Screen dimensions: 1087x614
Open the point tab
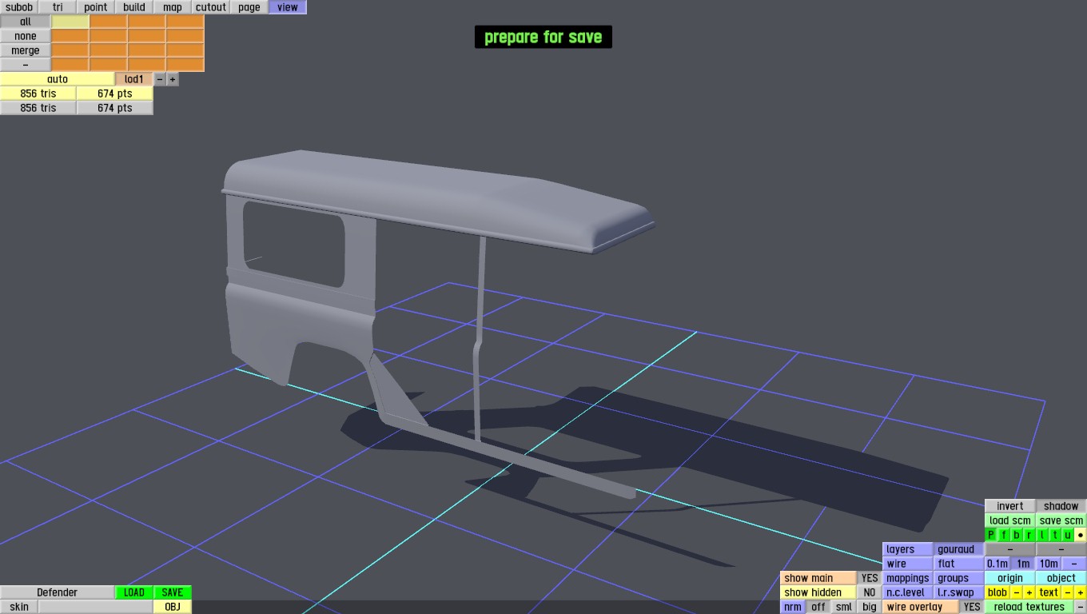click(x=96, y=7)
